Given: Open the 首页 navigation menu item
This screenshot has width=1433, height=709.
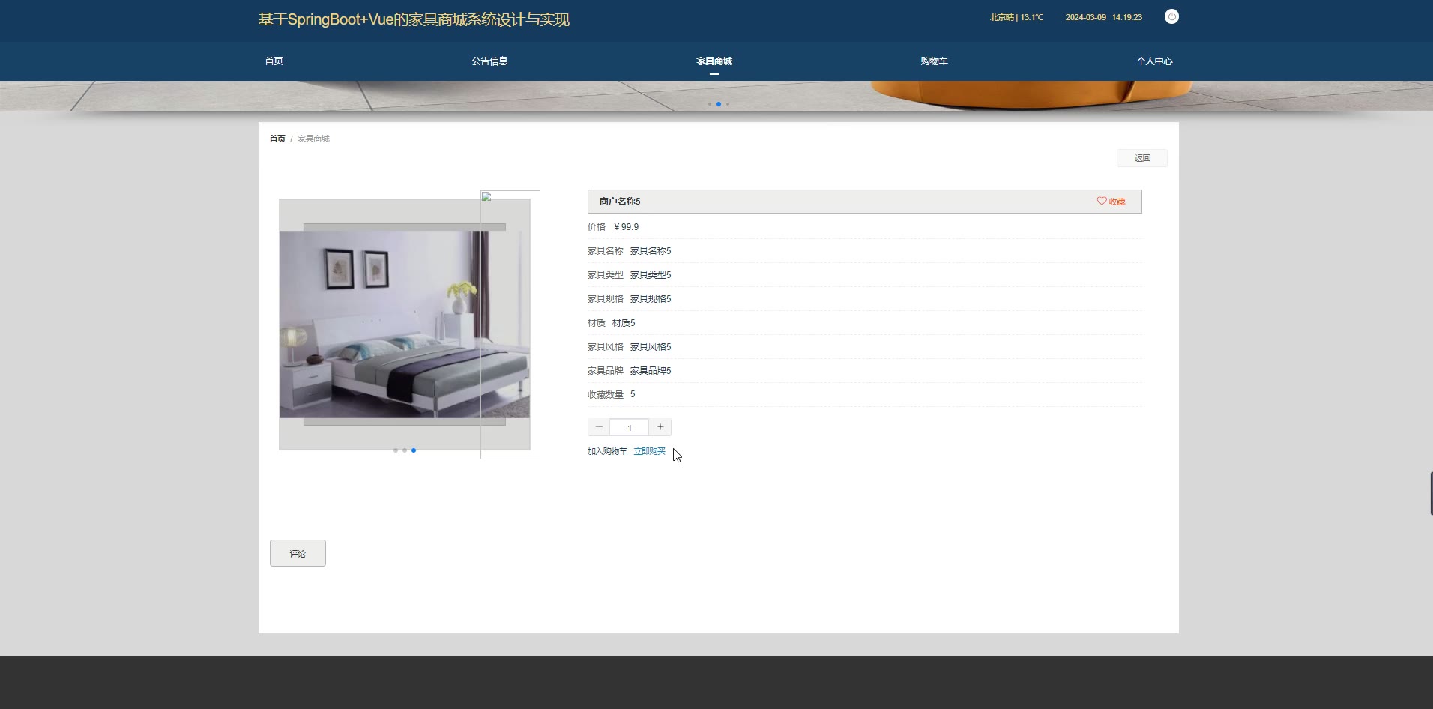Looking at the screenshot, I should click(274, 61).
